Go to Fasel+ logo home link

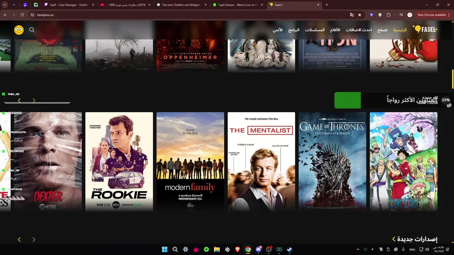coord(425,30)
